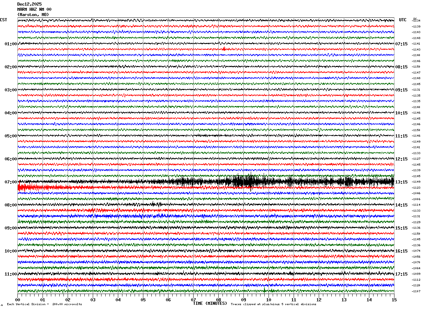Select the 10:00 CST row label
Viewport: 422px width, 309px height.
(x=11, y=251)
